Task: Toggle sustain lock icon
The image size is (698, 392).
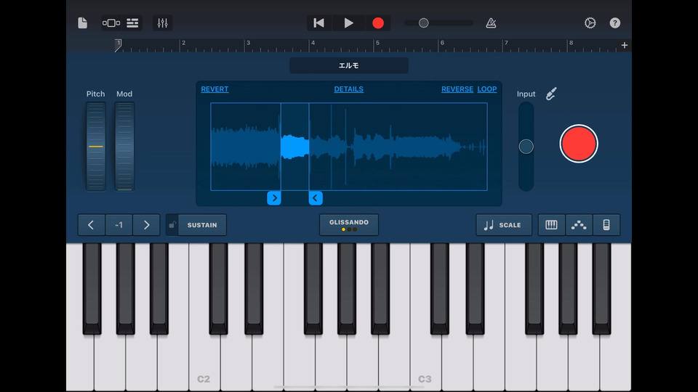Action: point(172,225)
